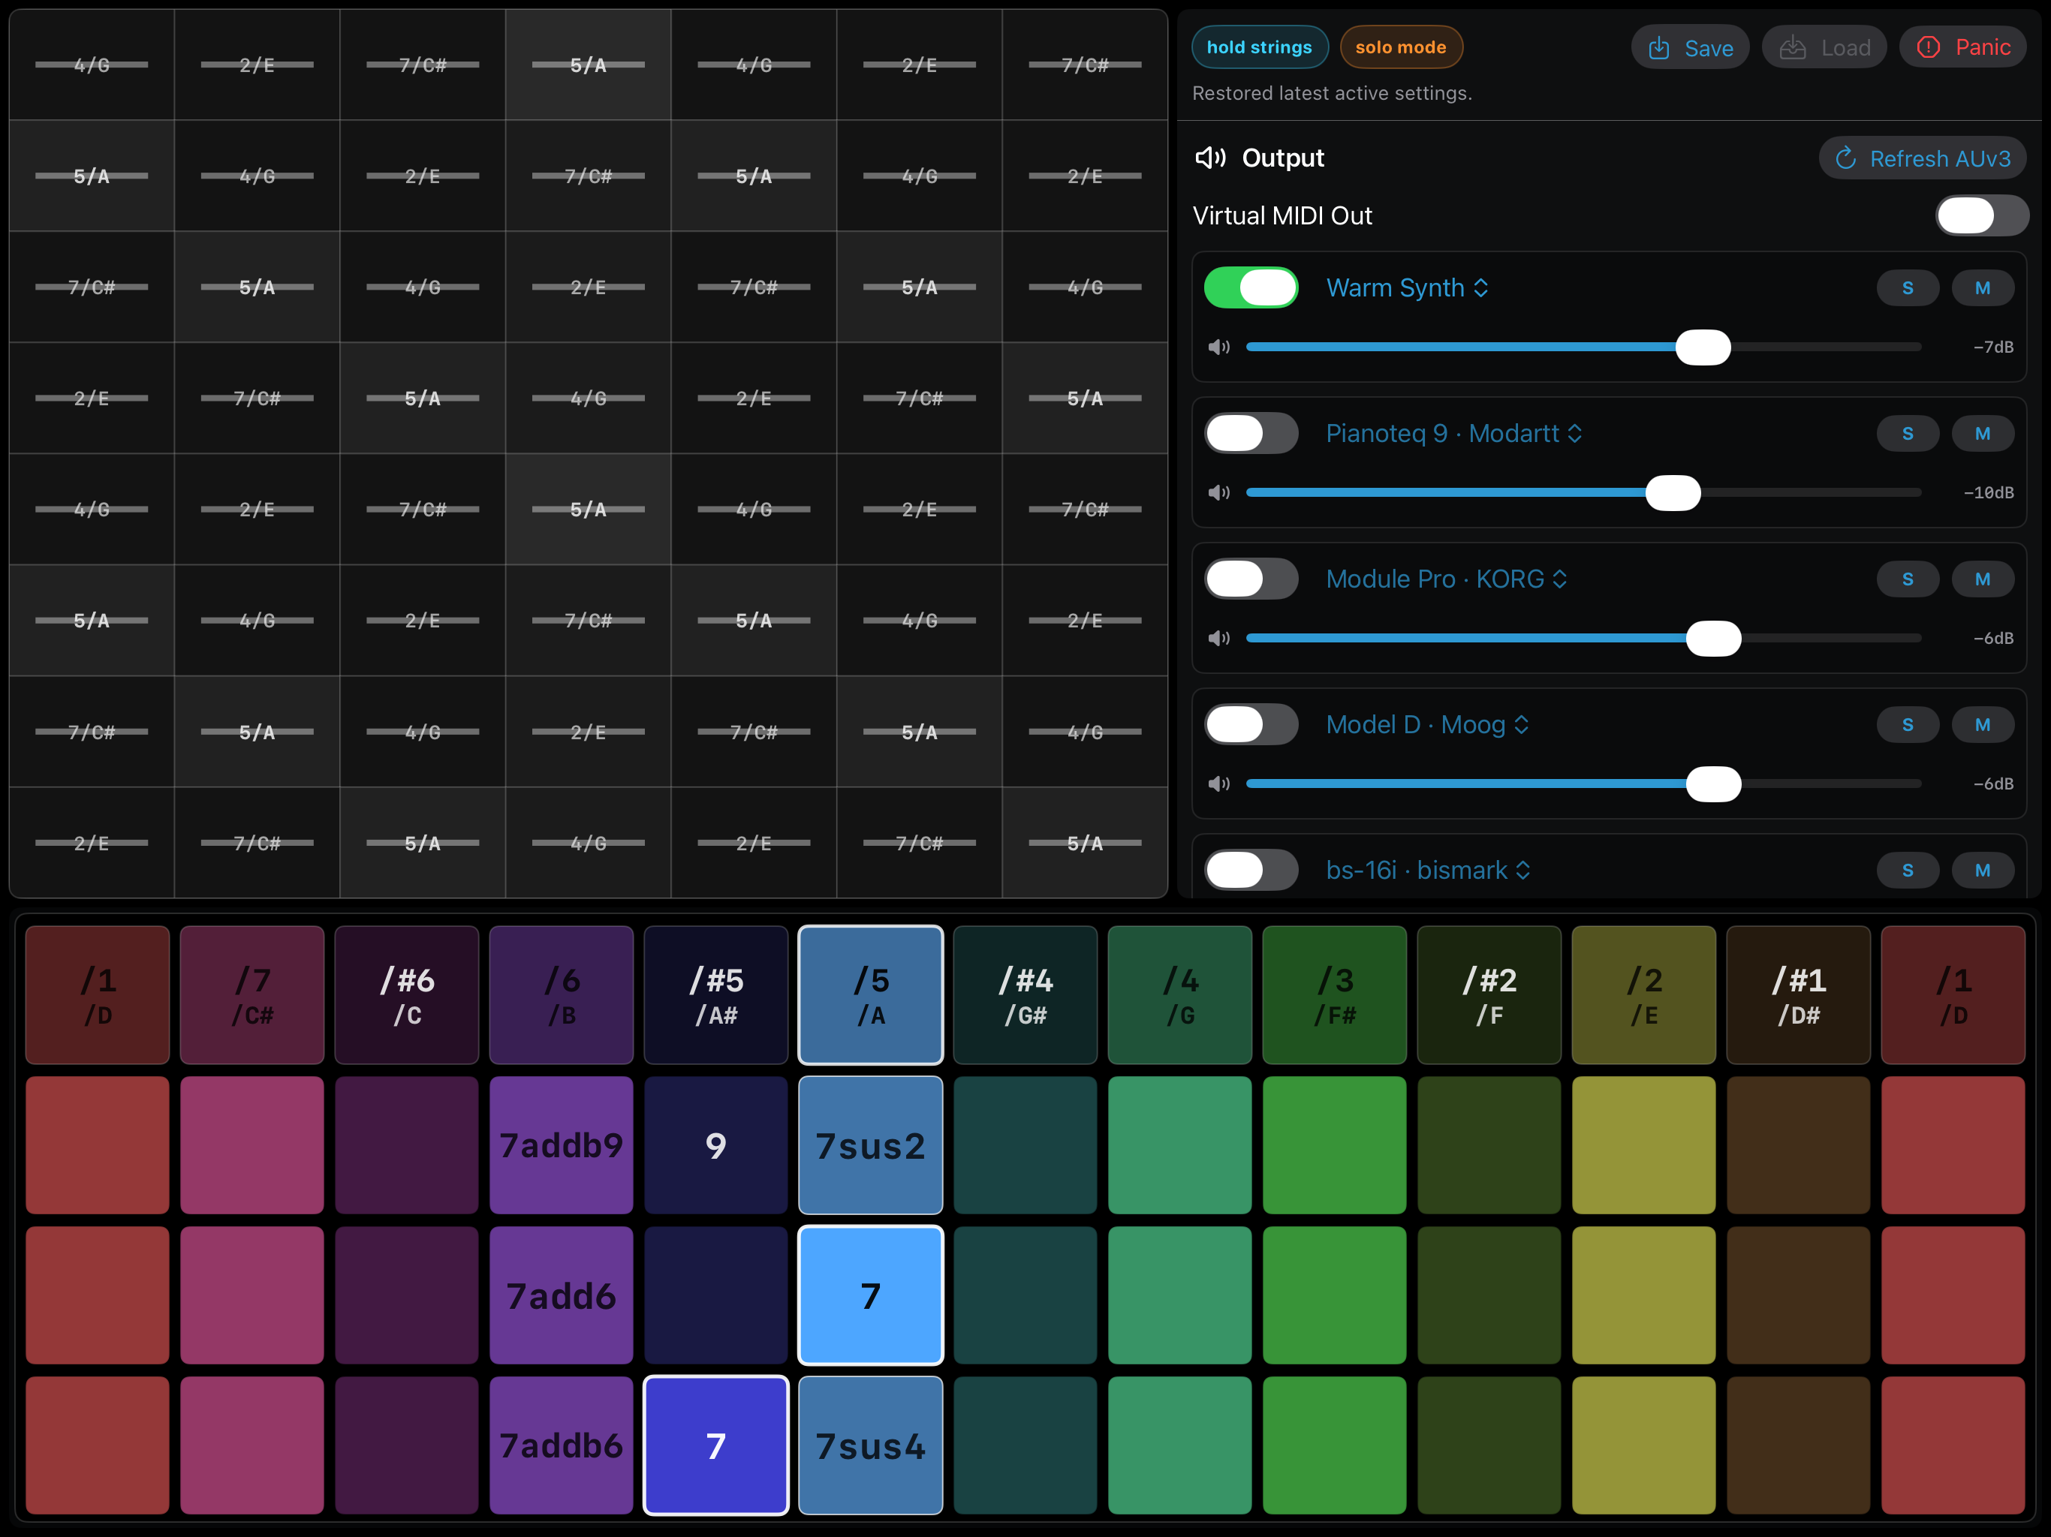Screen dimensions: 2051x1537
Task: Click the Save button
Action: pos(1689,47)
